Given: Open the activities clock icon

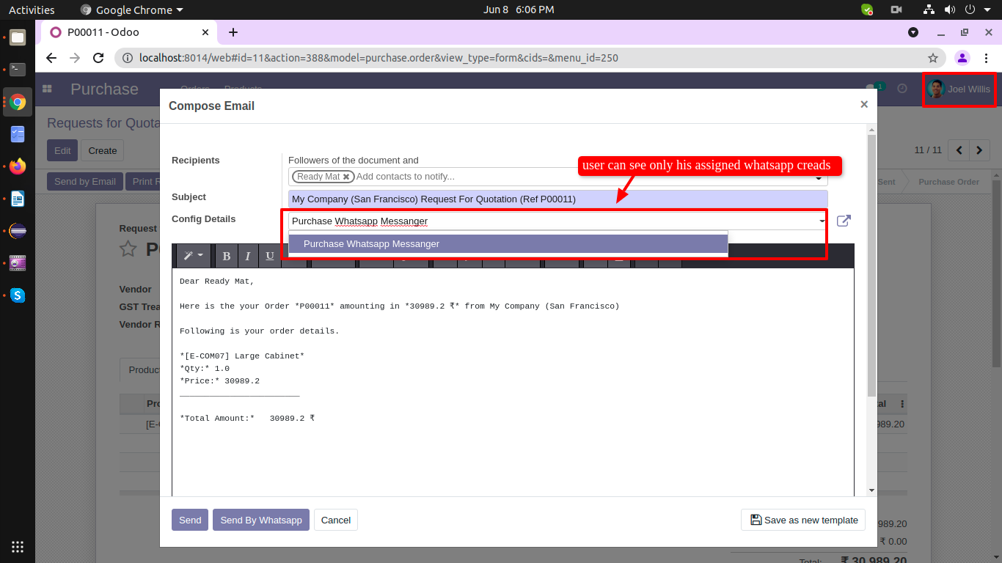Looking at the screenshot, I should [902, 89].
